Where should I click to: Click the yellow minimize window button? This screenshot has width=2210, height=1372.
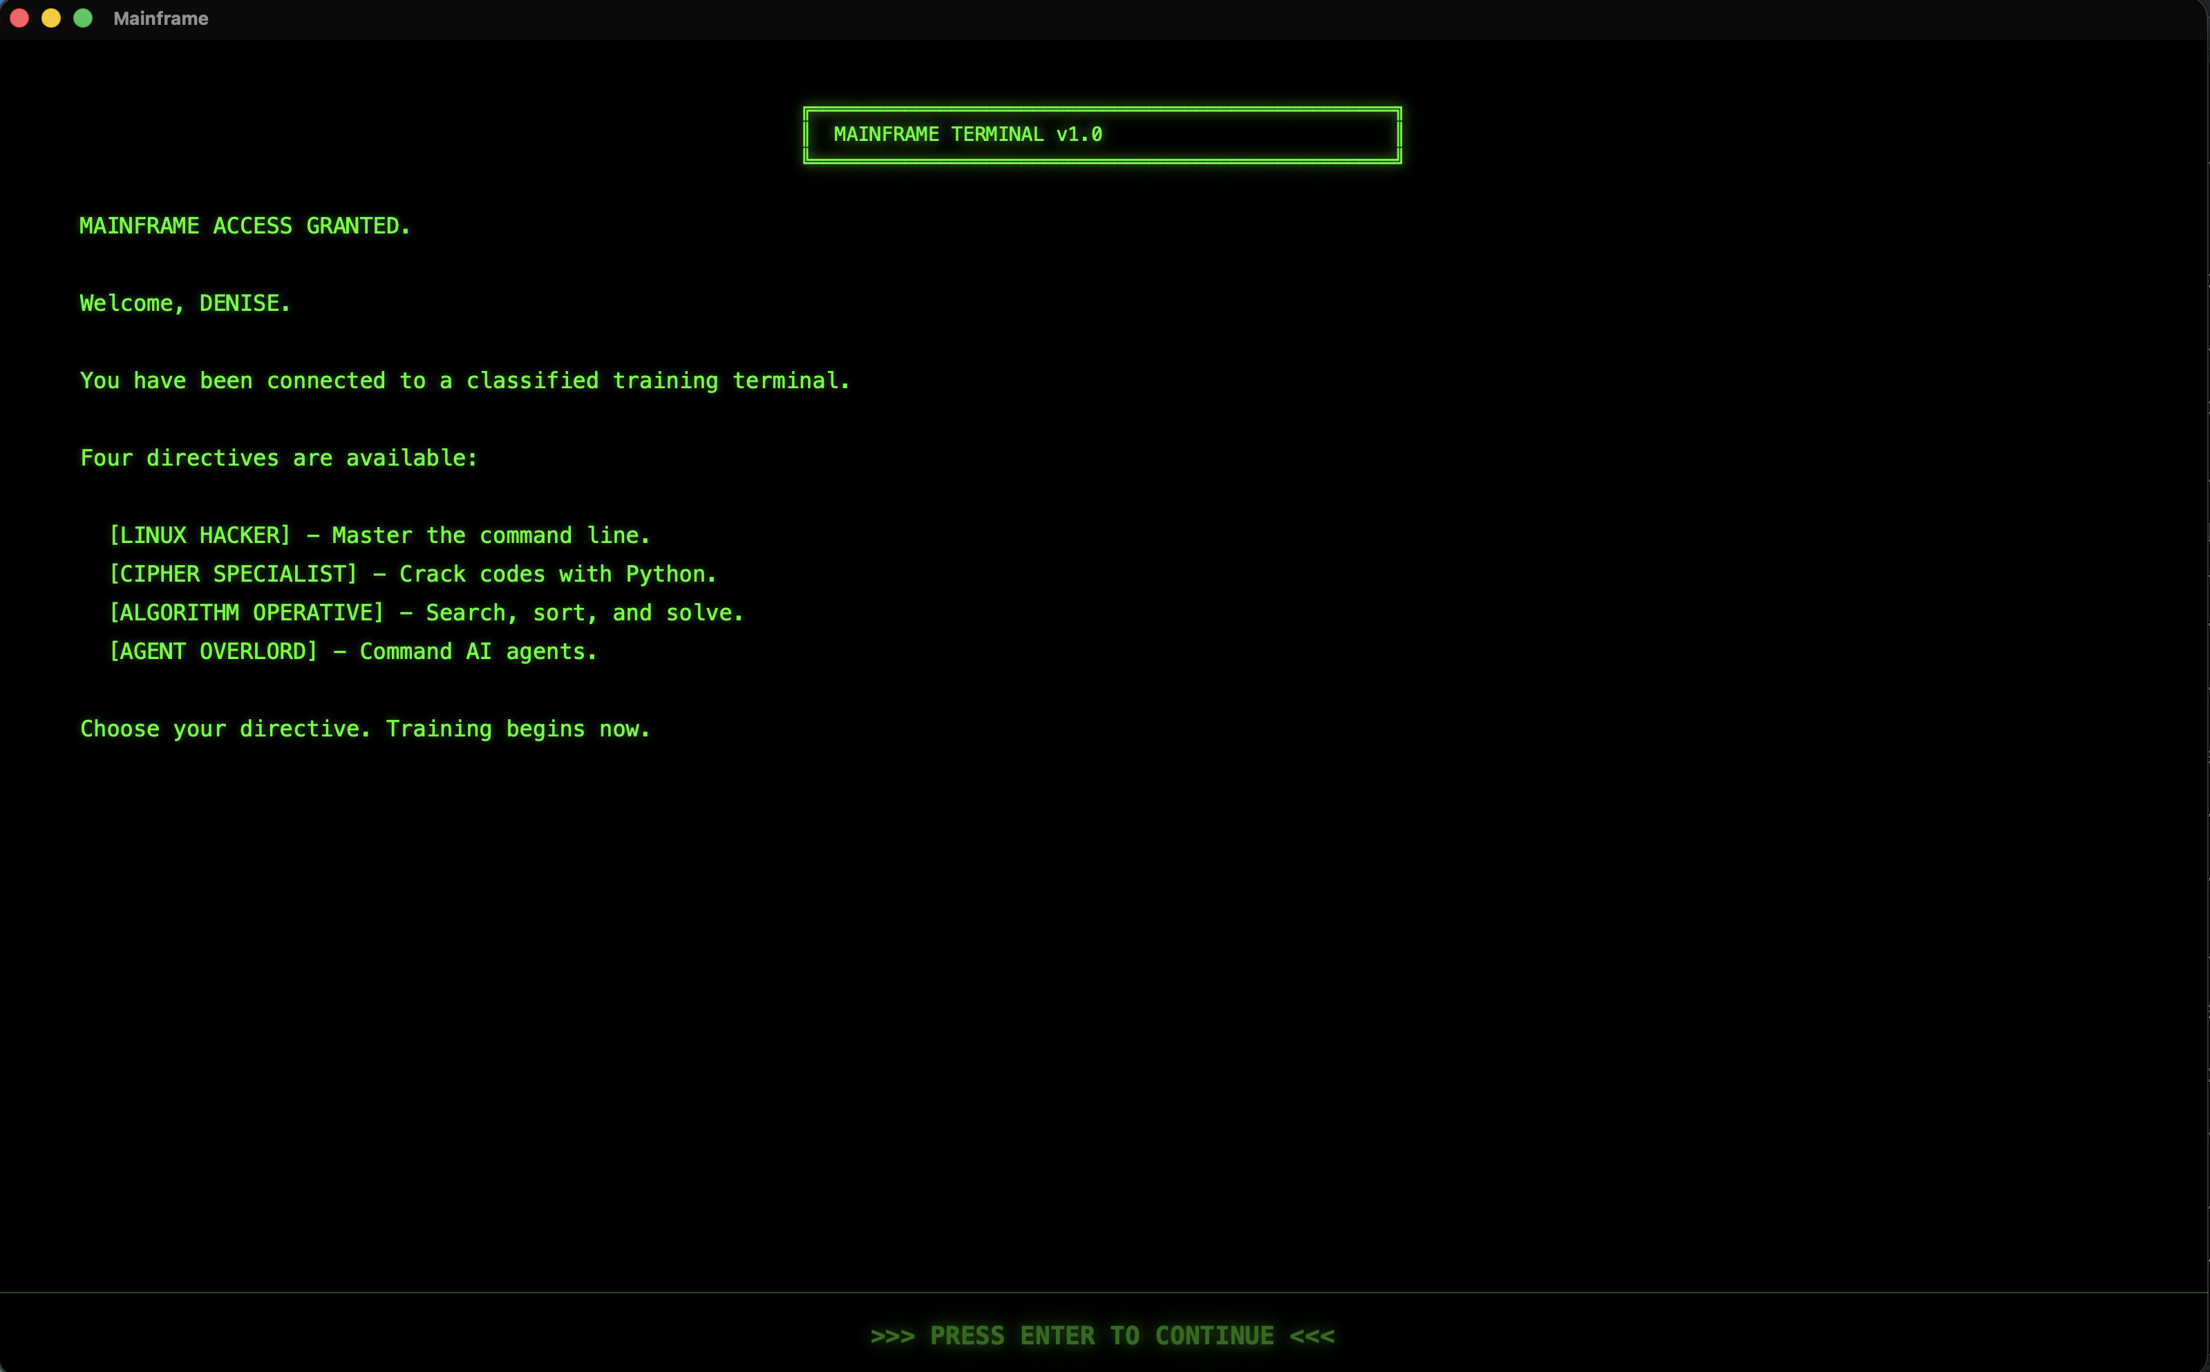[x=51, y=18]
